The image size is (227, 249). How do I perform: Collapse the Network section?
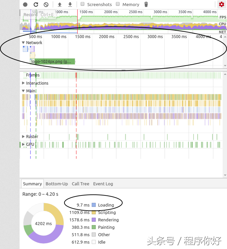pos(24,43)
